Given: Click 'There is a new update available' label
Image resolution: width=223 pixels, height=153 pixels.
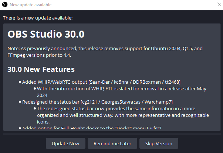Looking at the screenshot, I should point(38,18).
